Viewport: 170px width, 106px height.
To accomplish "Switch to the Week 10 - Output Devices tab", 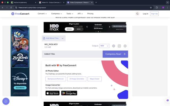I will 52,2.
